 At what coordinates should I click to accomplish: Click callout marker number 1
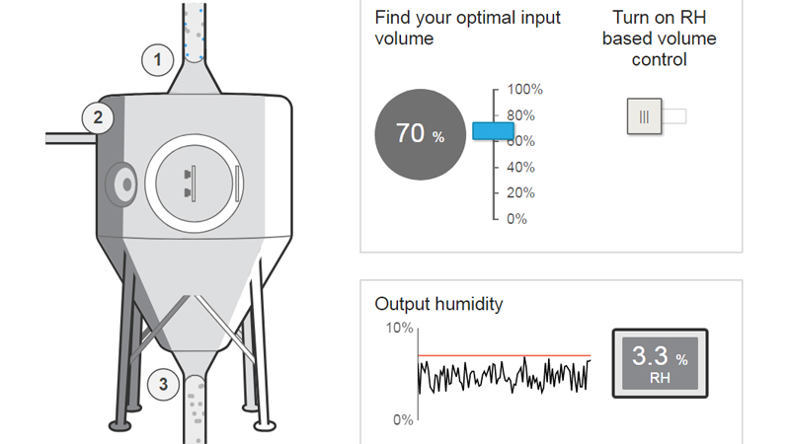pyautogui.click(x=157, y=60)
